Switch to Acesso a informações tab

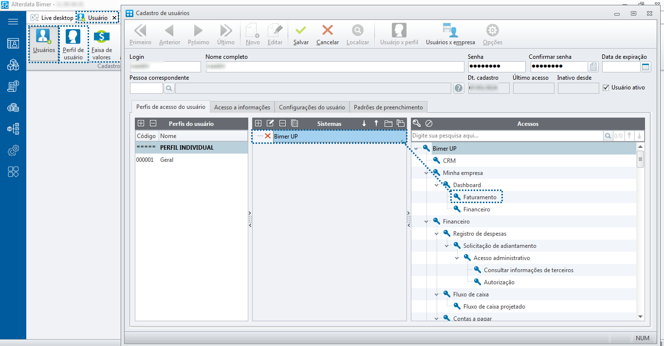[242, 107]
